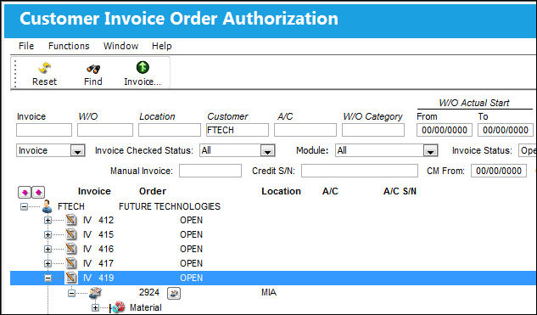
Task: Click the green Invoice arrow icon
Action: tap(143, 68)
